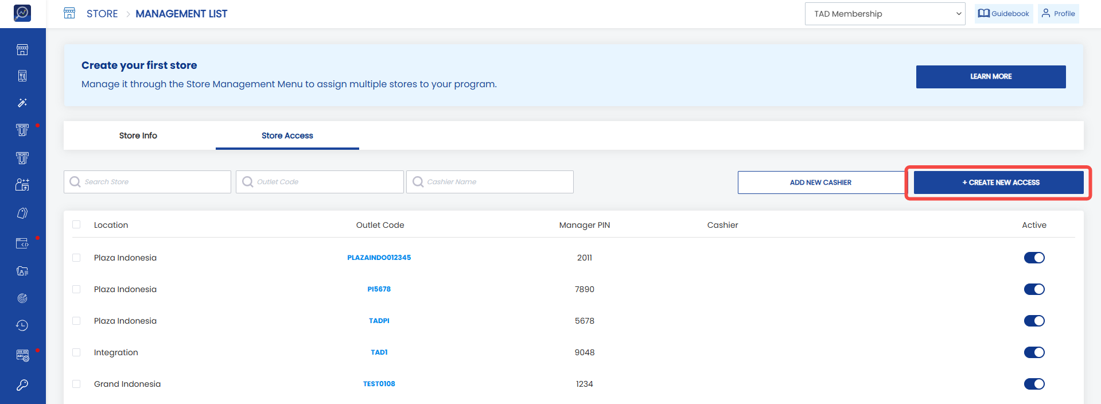The width and height of the screenshot is (1101, 404).
Task: Tick the select-all checkbox in the table header
Action: pyautogui.click(x=76, y=224)
